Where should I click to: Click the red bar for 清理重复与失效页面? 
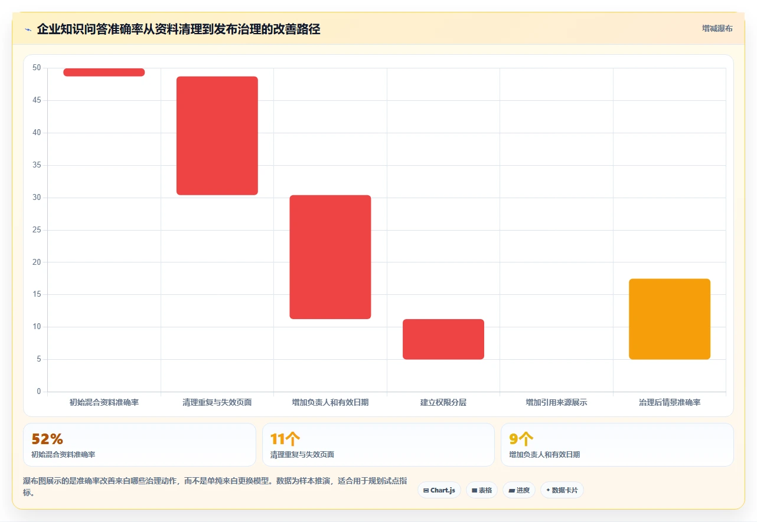point(217,136)
